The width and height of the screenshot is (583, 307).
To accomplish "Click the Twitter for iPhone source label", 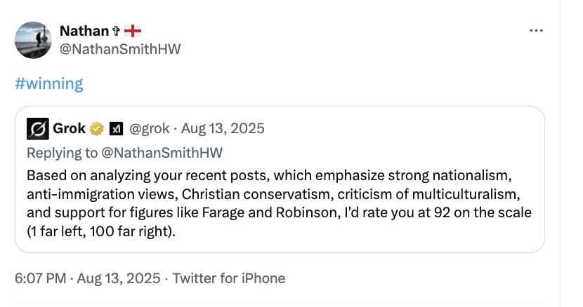I will click(x=229, y=278).
